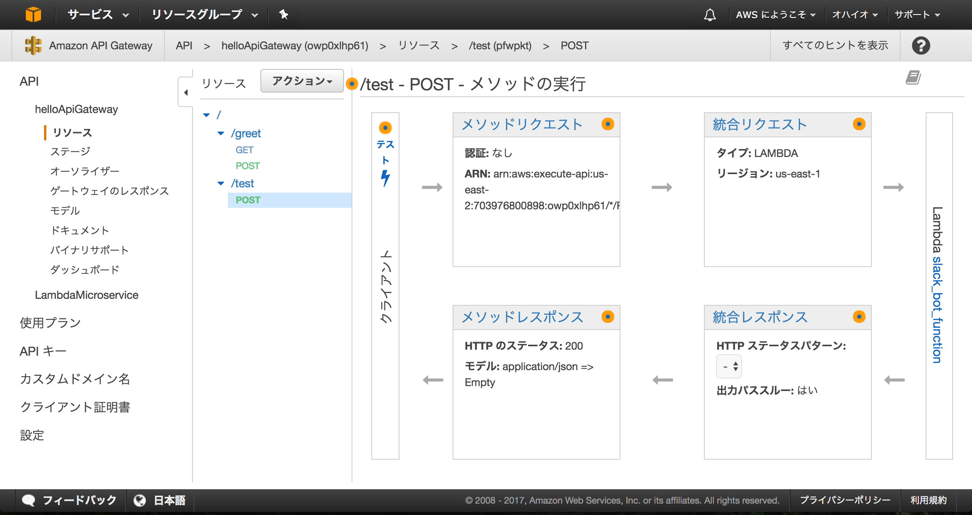Click /test (pfwpkt) breadcrumb

pos(500,46)
